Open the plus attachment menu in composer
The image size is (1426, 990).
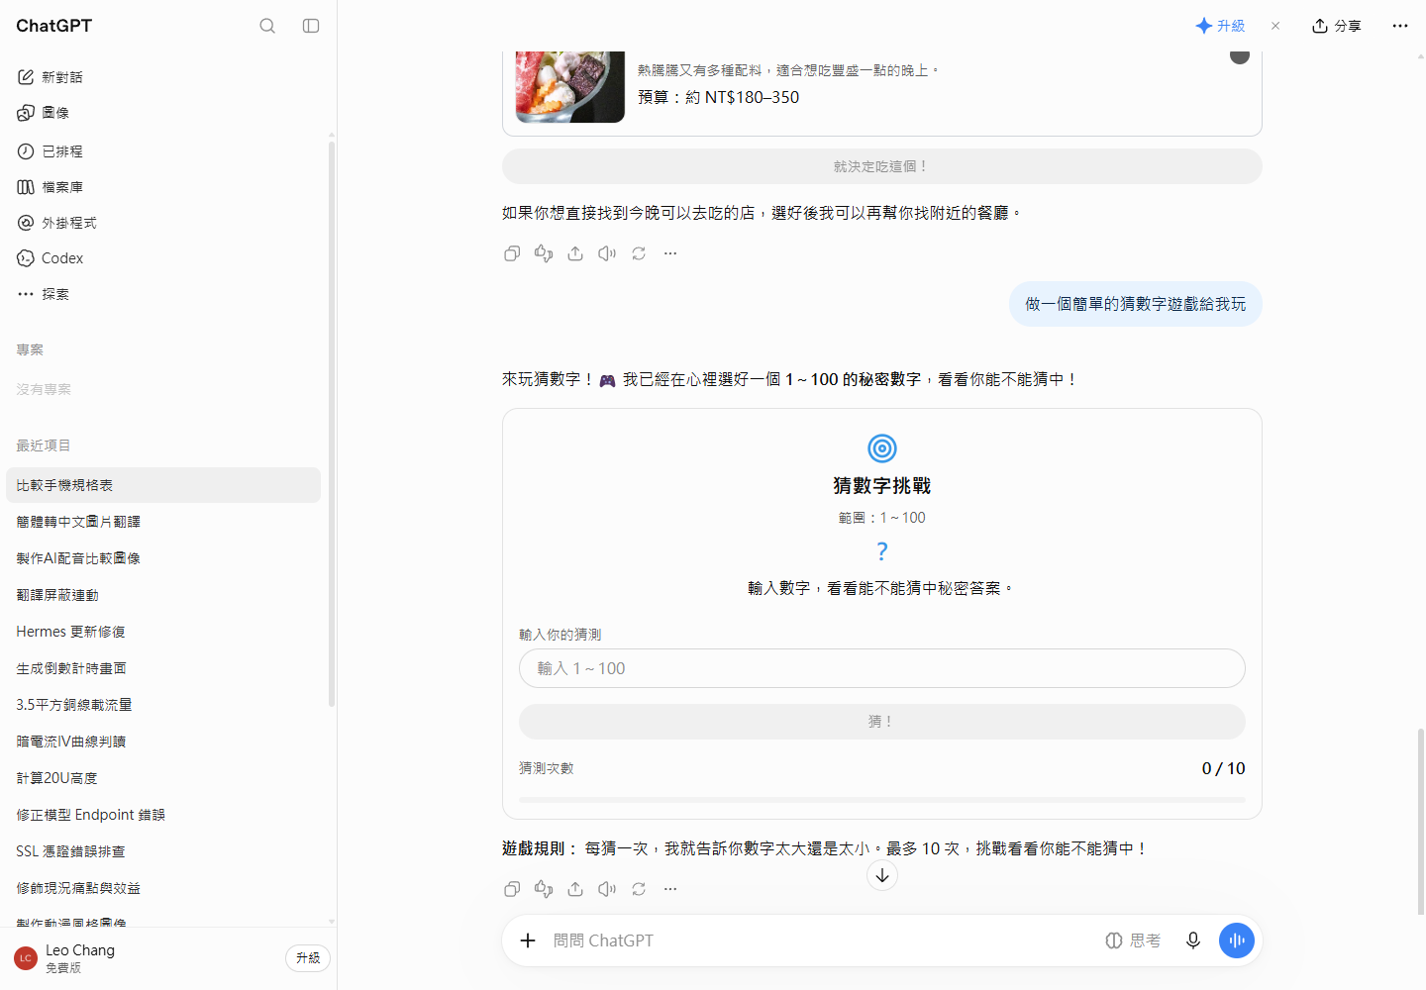(x=528, y=940)
